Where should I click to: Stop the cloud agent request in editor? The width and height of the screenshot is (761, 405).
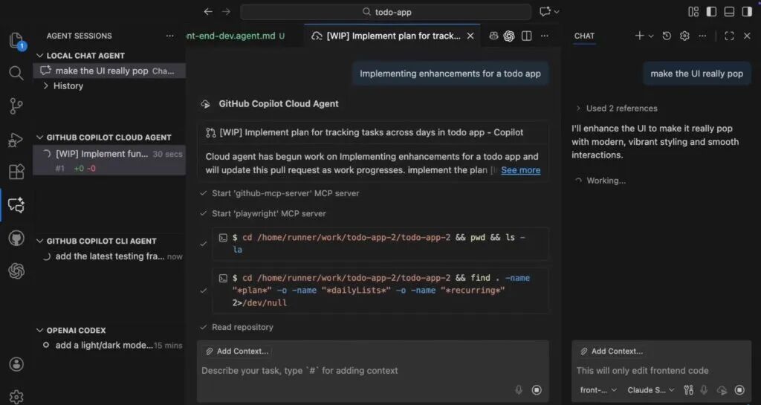pyautogui.click(x=537, y=390)
